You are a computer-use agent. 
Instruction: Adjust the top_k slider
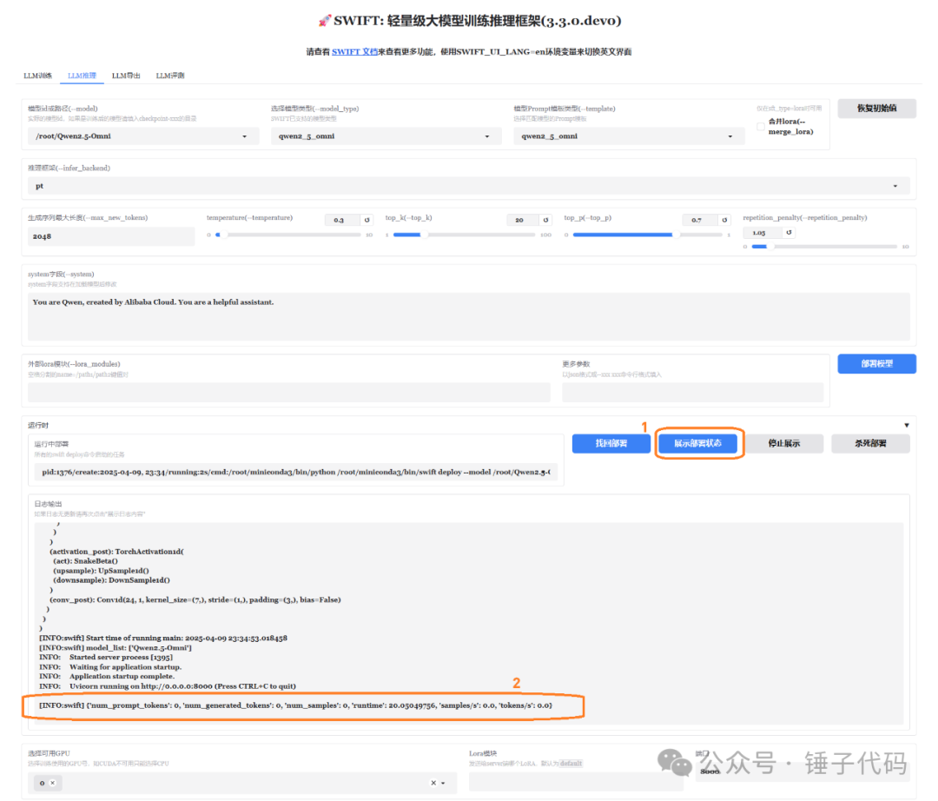464,235
